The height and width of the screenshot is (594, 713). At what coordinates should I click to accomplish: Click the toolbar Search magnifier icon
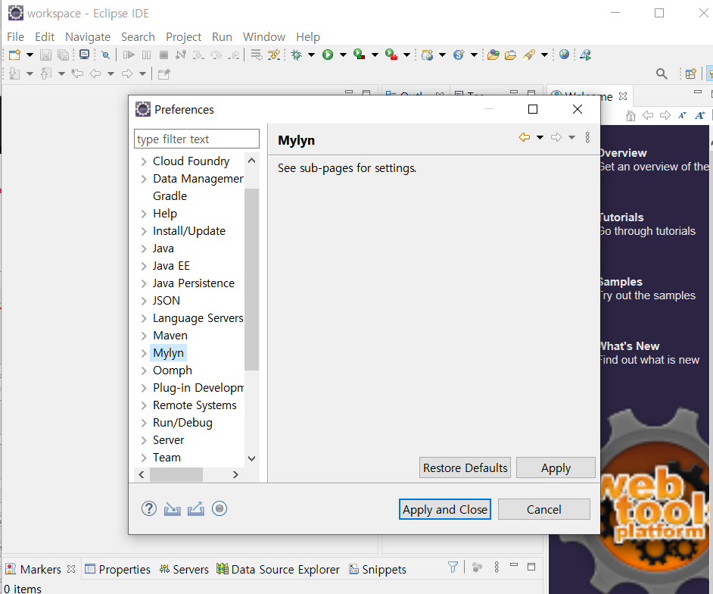(662, 73)
